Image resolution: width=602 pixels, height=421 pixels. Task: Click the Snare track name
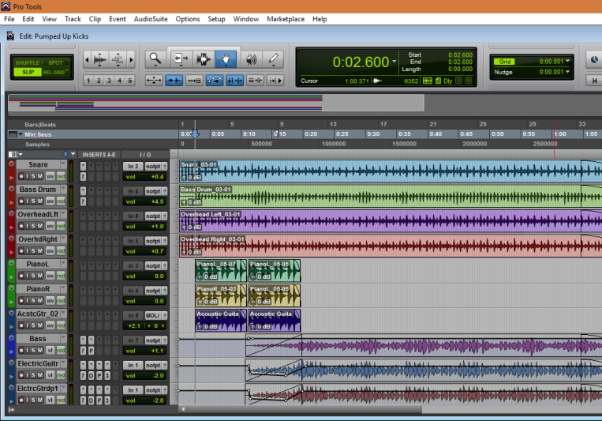(x=38, y=164)
